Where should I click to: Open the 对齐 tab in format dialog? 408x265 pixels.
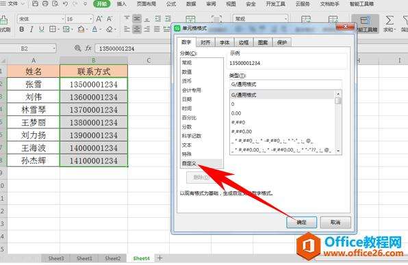(x=205, y=42)
